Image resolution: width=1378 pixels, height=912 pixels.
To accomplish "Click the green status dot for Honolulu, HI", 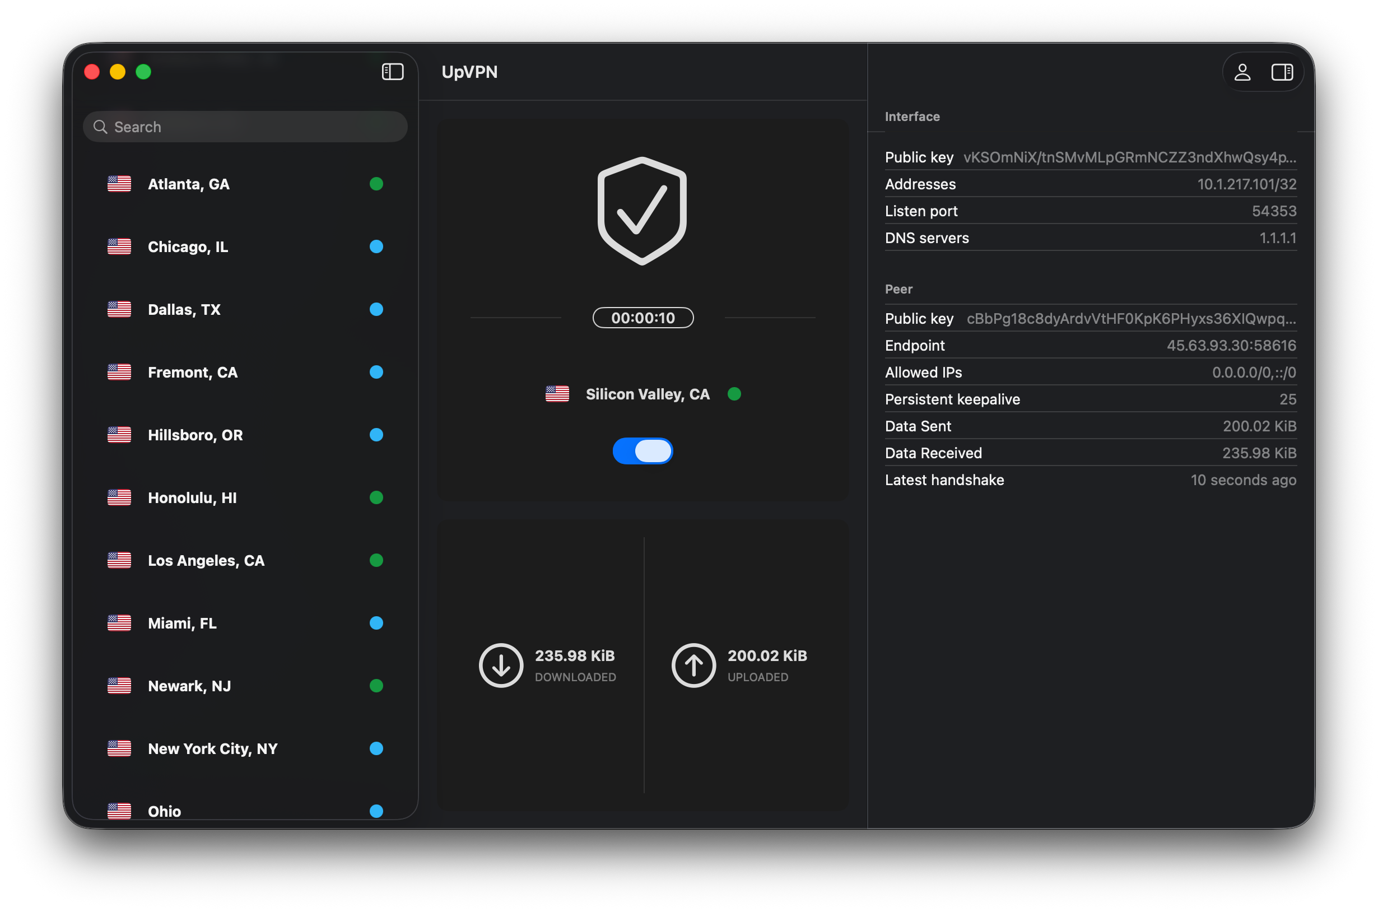I will 376,498.
